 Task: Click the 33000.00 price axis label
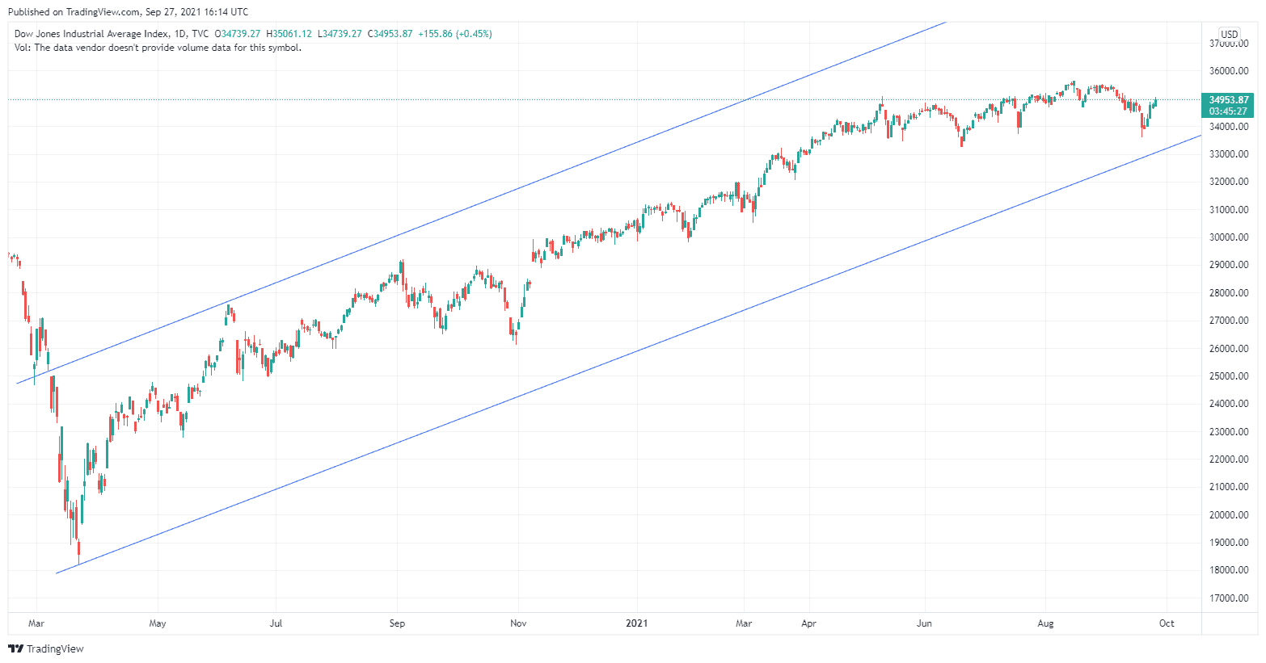1229,154
